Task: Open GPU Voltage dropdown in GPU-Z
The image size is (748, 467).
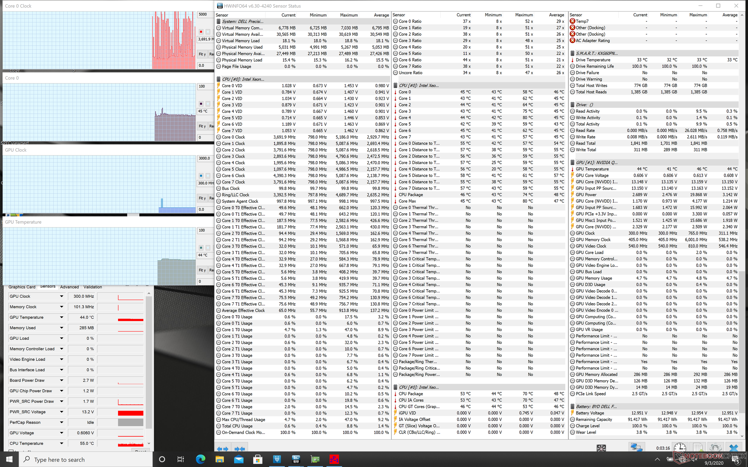Action: pos(62,433)
